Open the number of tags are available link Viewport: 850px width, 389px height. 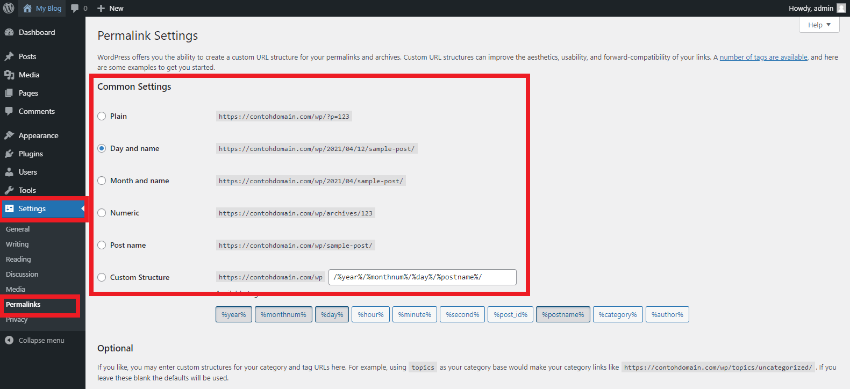click(x=763, y=57)
